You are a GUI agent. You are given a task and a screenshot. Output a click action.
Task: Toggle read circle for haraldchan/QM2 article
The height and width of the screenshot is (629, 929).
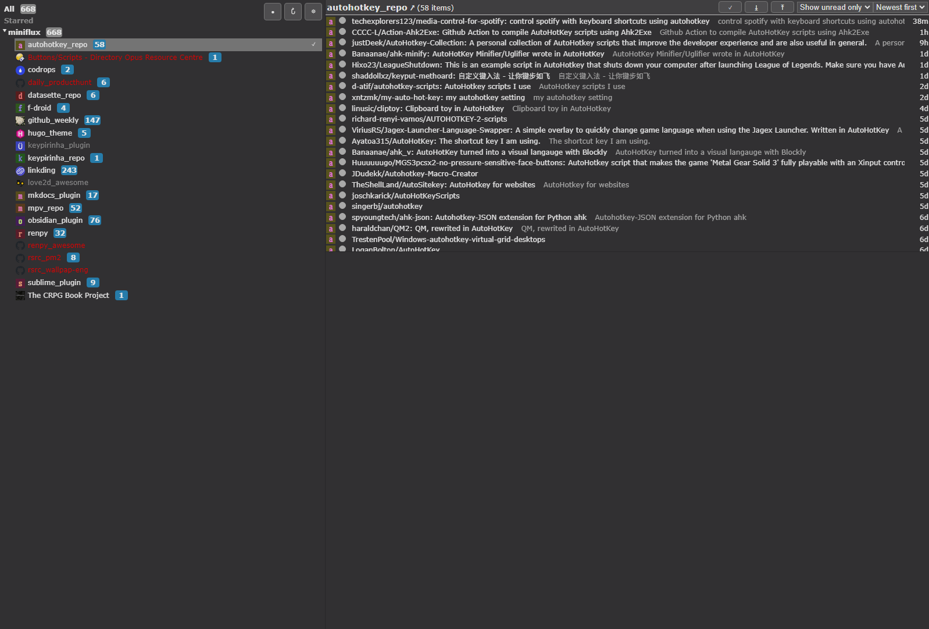pyautogui.click(x=342, y=228)
